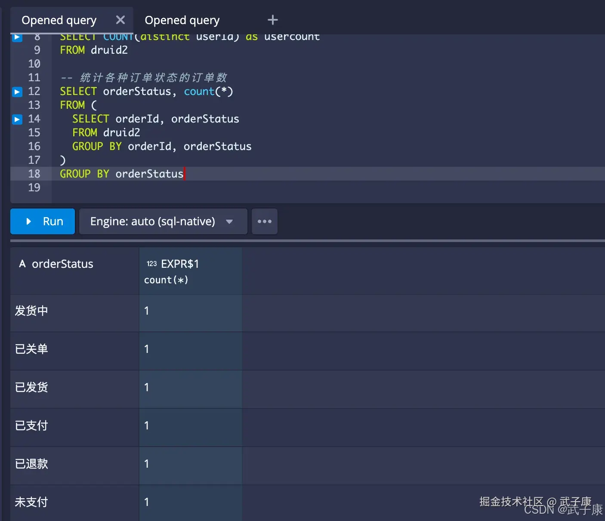605x521 pixels.
Task: Run the subquery at line 14
Action: point(17,119)
